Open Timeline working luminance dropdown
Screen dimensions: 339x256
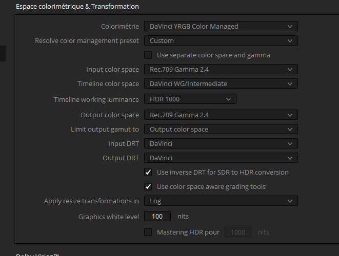coord(190,99)
